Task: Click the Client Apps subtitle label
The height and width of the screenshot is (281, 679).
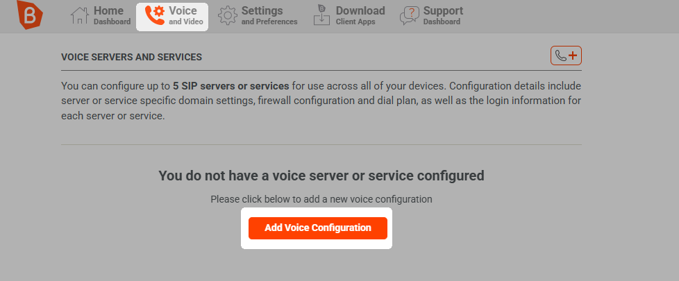Action: coord(355,22)
